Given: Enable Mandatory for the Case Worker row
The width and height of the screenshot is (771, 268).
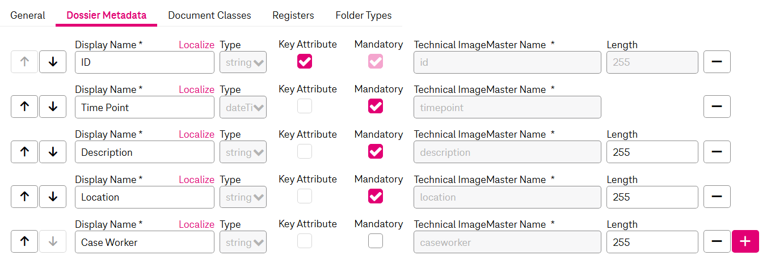Looking at the screenshot, I should (376, 241).
